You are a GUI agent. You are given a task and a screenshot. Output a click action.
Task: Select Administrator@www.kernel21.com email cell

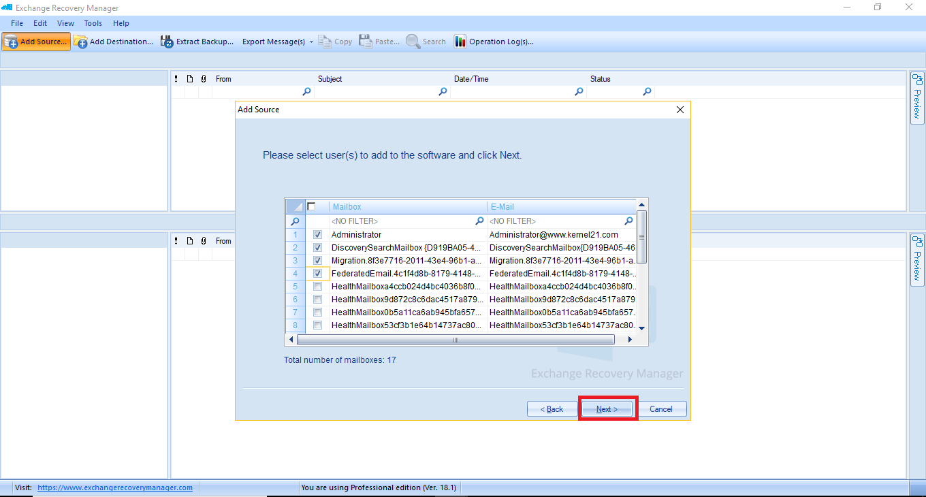(562, 235)
